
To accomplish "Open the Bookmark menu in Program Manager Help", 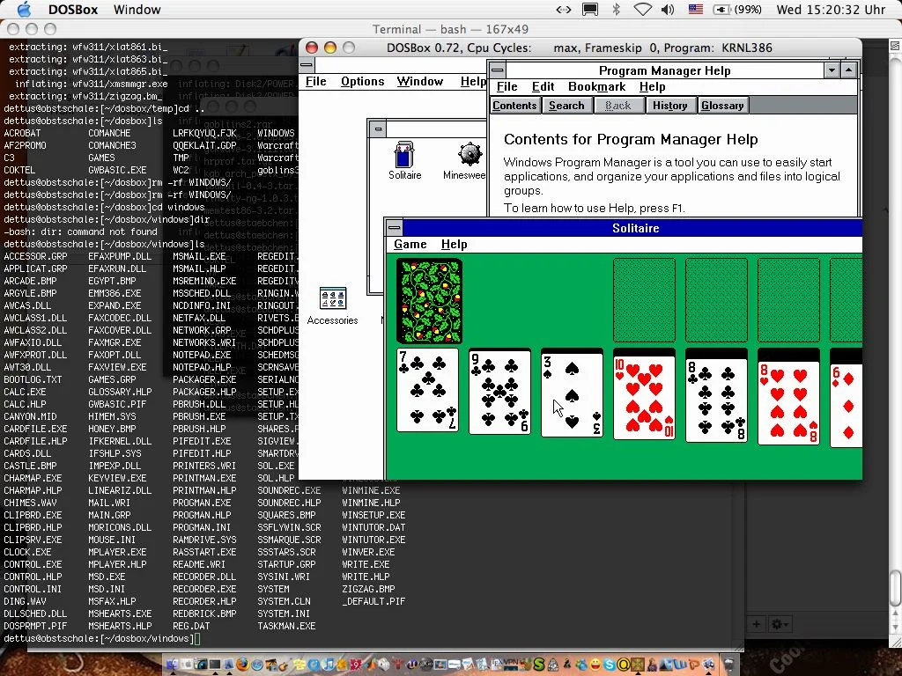I will 596,87.
